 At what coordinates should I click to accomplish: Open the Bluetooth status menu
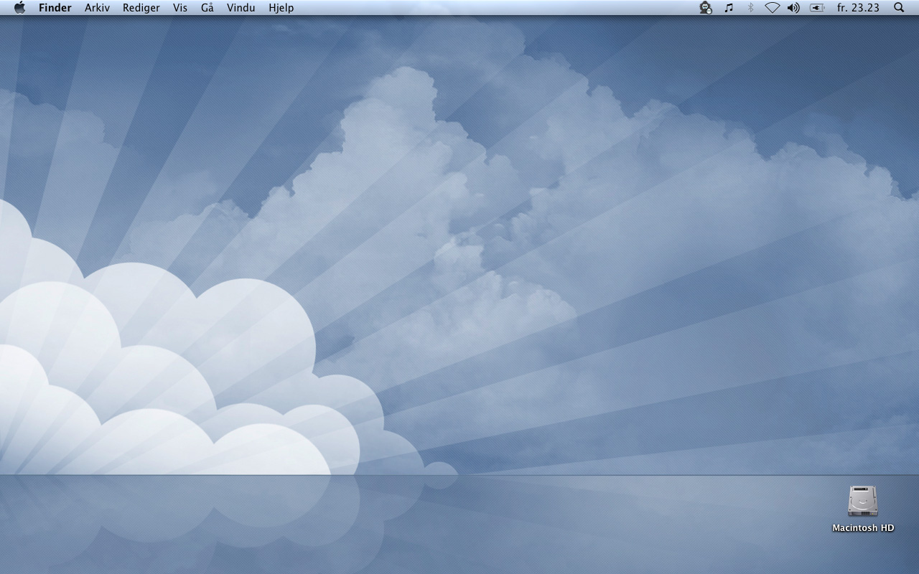pos(750,8)
